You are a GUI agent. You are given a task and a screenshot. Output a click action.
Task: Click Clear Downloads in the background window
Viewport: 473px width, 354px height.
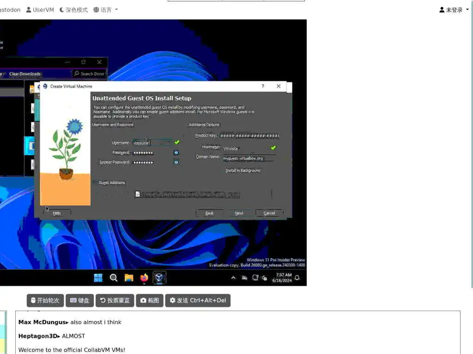(x=25, y=74)
